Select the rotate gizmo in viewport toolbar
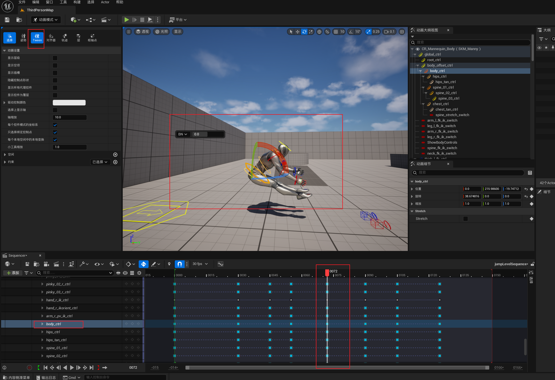Screen dimensions: 555x380 point(304,32)
